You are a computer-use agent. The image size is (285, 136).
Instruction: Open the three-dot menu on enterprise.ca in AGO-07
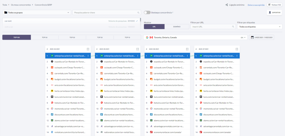pos(237,56)
